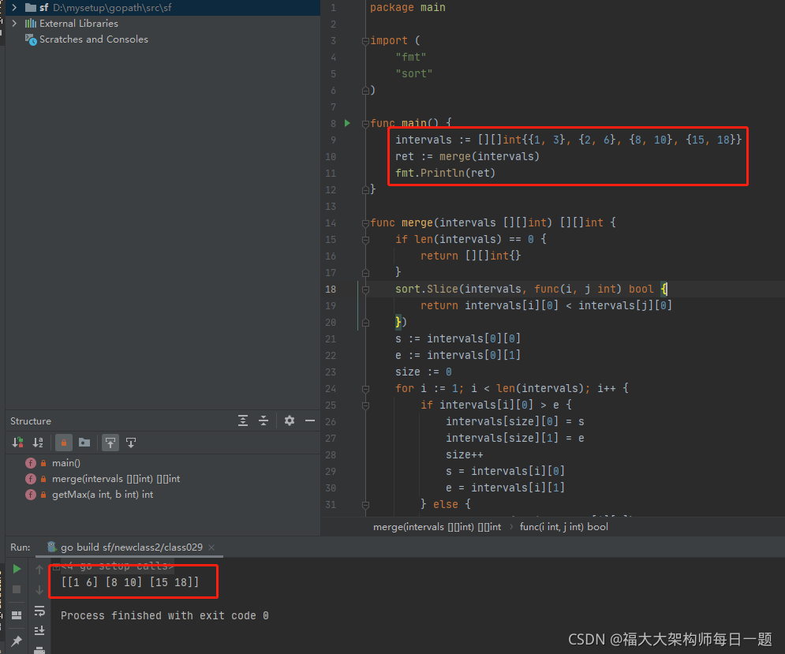Click "Process finished with exit code 0" output
The height and width of the screenshot is (654, 785).
(165, 615)
